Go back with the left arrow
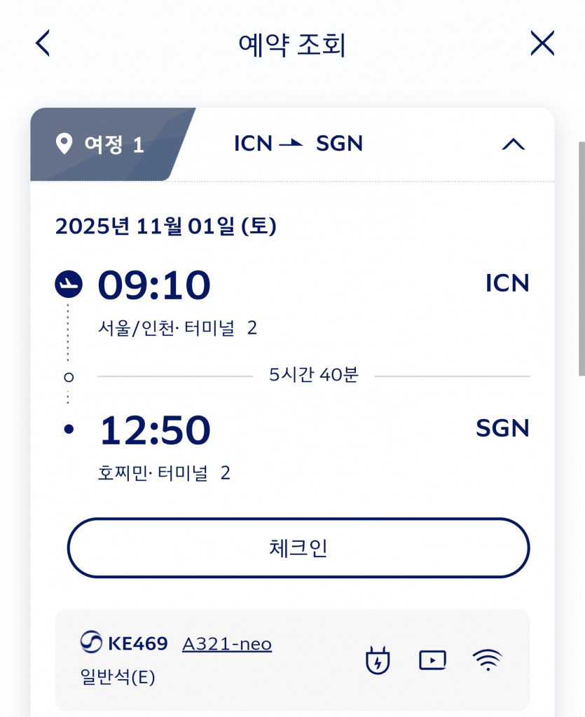585x717 pixels. (43, 44)
